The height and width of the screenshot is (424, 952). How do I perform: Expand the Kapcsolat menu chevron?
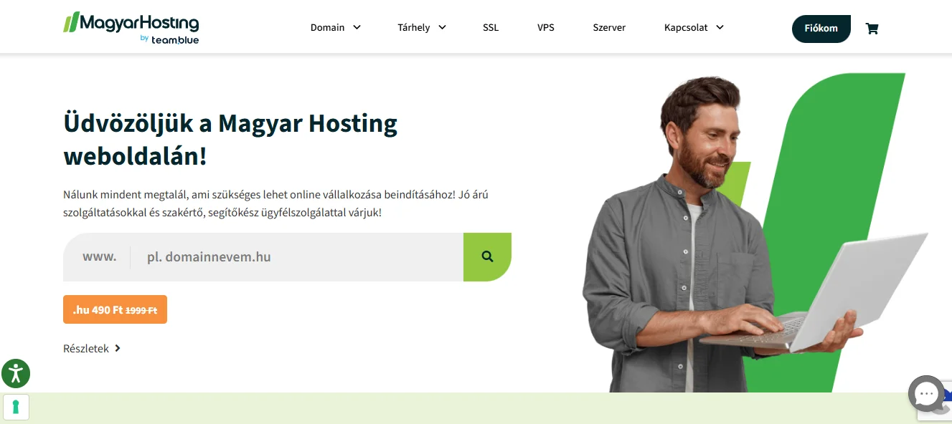tap(720, 27)
